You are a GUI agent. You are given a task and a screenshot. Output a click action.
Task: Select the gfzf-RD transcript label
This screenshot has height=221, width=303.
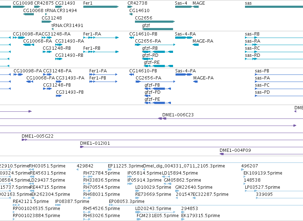click(x=150, y=55)
